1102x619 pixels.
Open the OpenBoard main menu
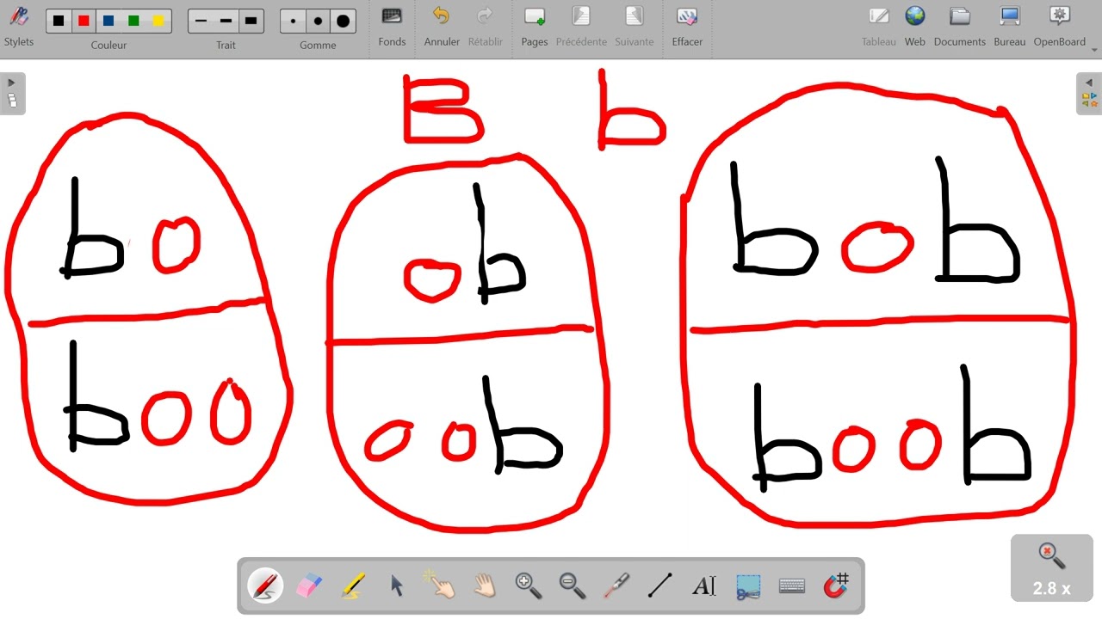pyautogui.click(x=1060, y=26)
